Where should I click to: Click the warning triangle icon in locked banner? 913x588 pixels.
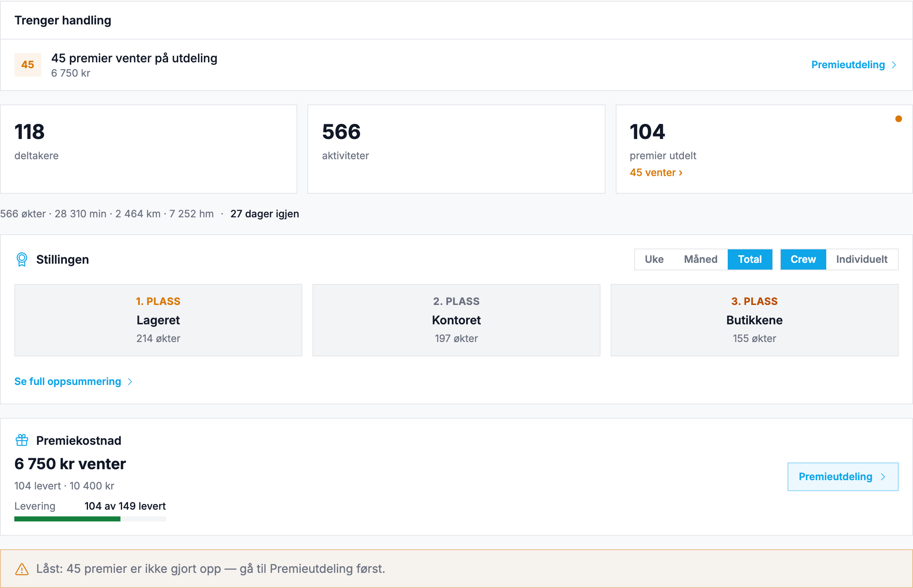[22, 569]
